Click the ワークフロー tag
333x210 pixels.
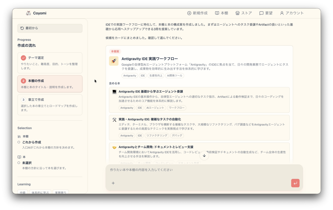point(177,108)
